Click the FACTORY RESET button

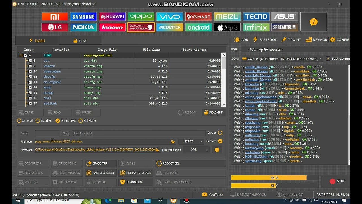(x=100, y=173)
